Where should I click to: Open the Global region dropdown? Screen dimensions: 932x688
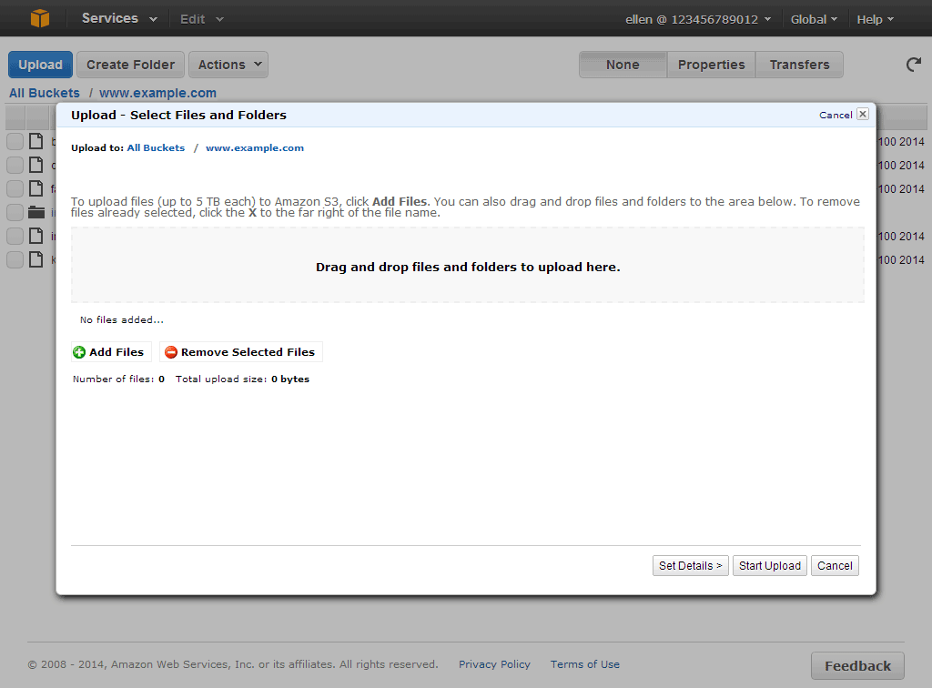pyautogui.click(x=814, y=19)
